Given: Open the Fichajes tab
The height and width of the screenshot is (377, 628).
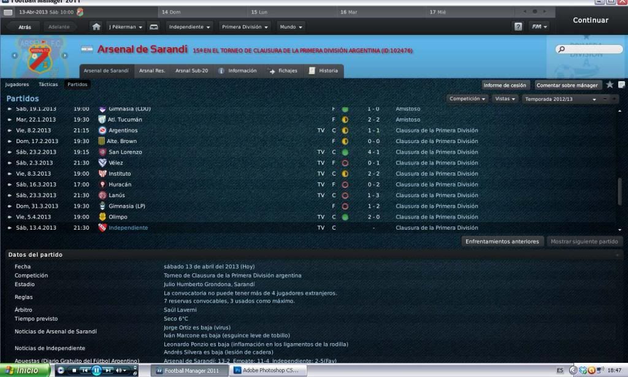Looking at the screenshot, I should tap(283, 71).
